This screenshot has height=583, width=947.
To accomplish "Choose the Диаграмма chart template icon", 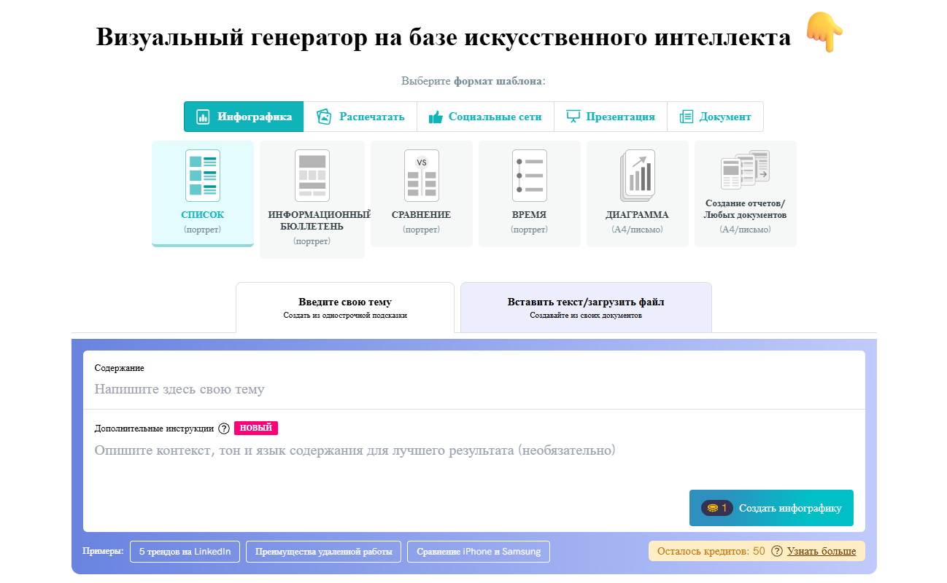I will tap(637, 176).
